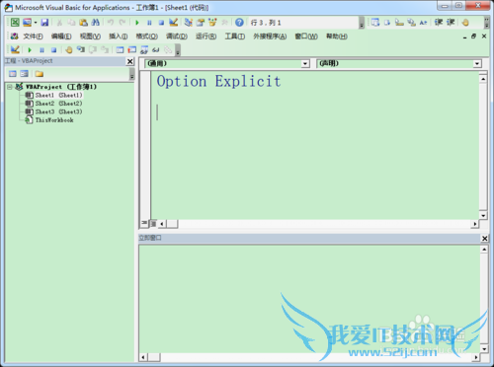Image resolution: width=494 pixels, height=367 pixels.
Task: Click code window scroll down arrow
Action: click(x=483, y=216)
